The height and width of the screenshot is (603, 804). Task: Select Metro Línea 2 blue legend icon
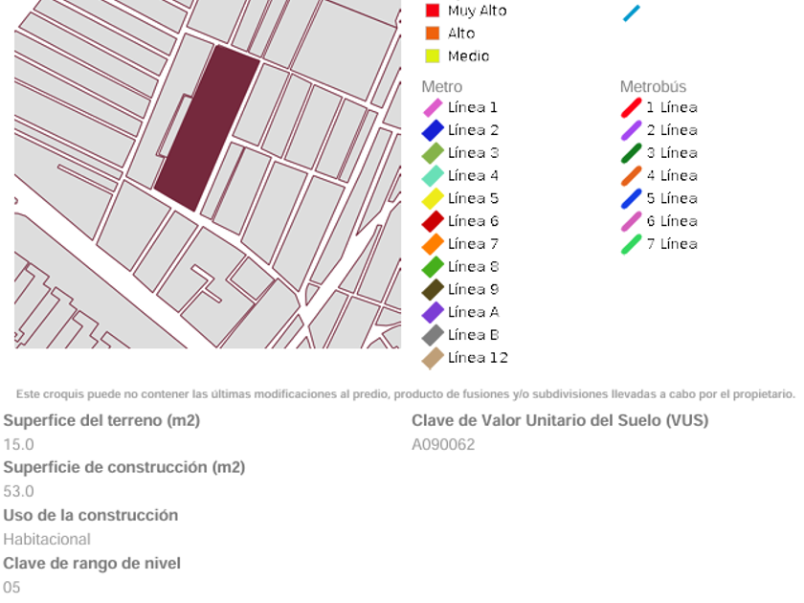click(x=433, y=130)
